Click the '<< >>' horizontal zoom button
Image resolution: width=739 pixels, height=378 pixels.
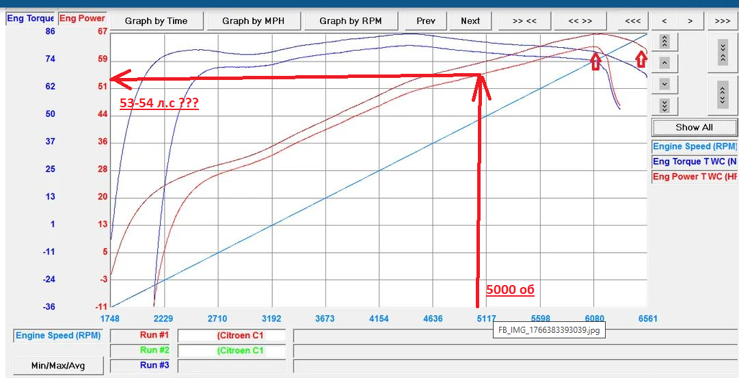point(580,21)
